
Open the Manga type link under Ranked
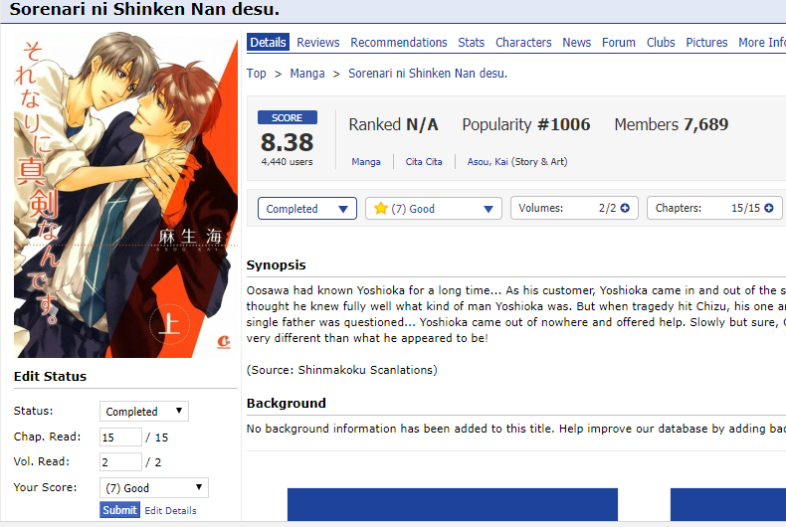click(366, 162)
